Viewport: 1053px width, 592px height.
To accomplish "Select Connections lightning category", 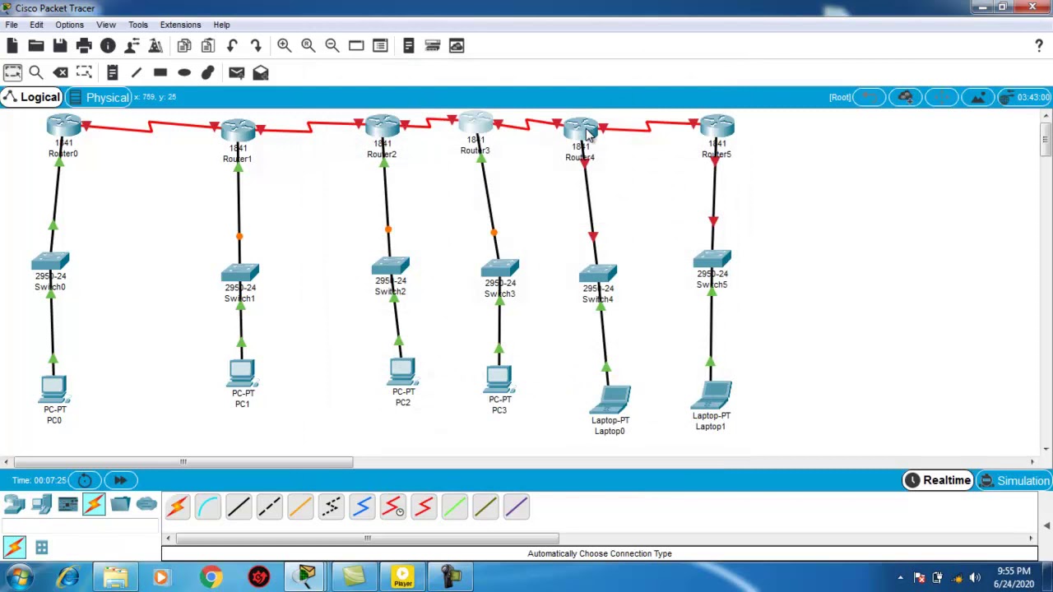I will (94, 505).
